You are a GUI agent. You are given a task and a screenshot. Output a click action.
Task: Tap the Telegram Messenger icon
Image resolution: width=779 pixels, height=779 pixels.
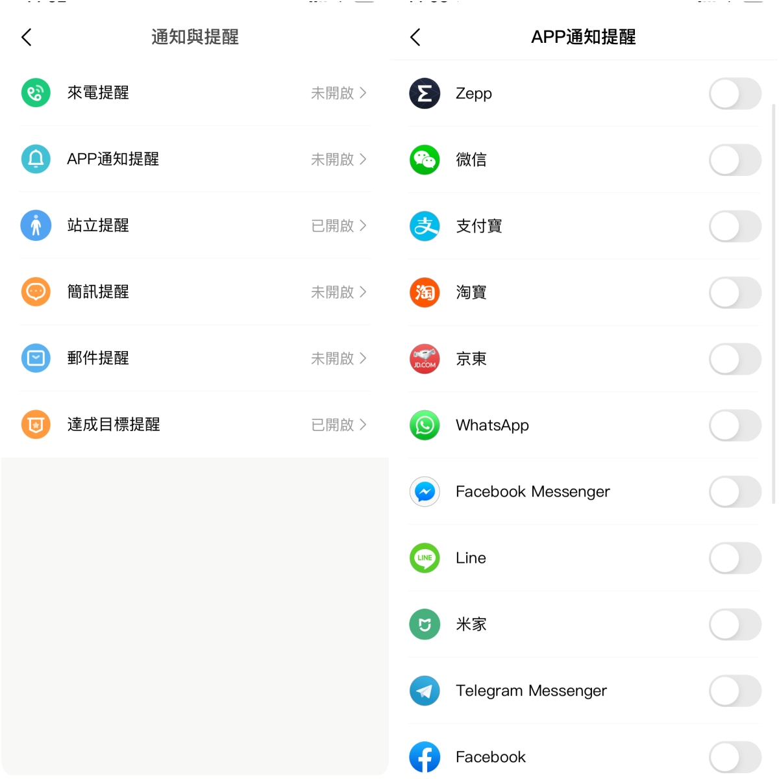point(425,691)
